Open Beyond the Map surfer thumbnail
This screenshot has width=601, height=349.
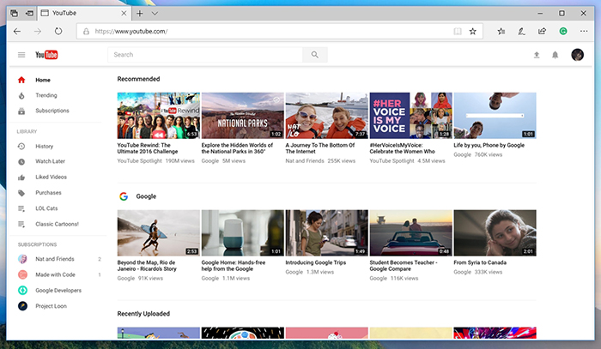click(158, 233)
